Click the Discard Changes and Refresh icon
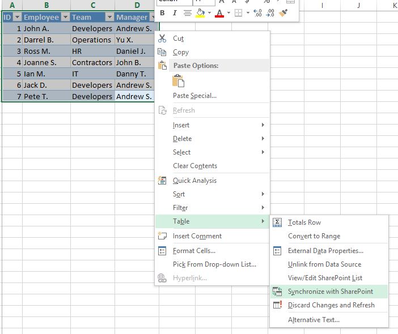 click(277, 305)
